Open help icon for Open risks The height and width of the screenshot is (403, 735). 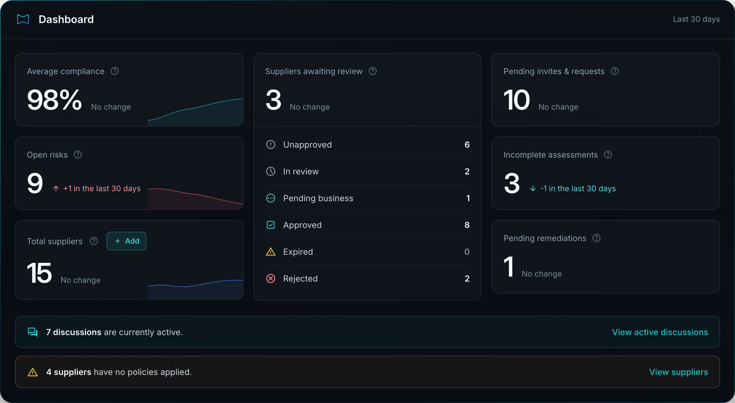(x=78, y=155)
